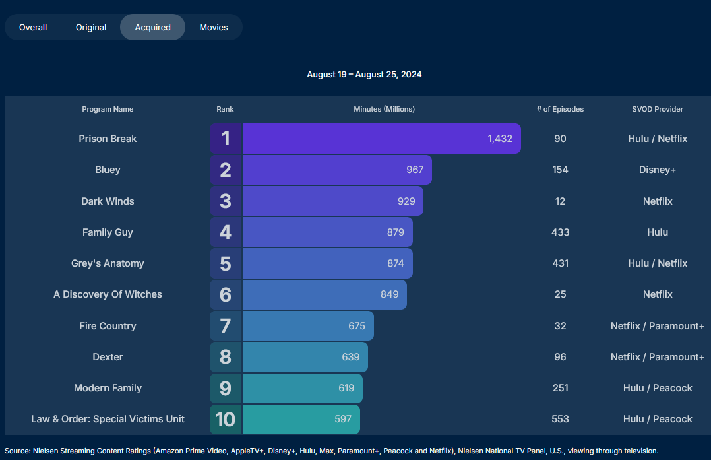
Task: Select the rank 3 badge
Action: [x=226, y=201]
